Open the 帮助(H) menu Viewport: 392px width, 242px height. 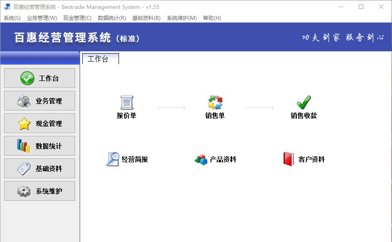(x=212, y=18)
